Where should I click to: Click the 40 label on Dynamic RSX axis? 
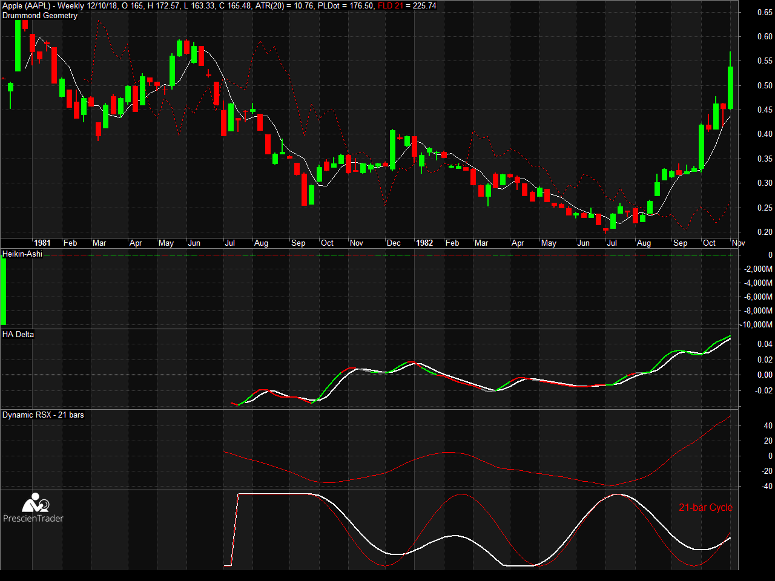point(768,425)
